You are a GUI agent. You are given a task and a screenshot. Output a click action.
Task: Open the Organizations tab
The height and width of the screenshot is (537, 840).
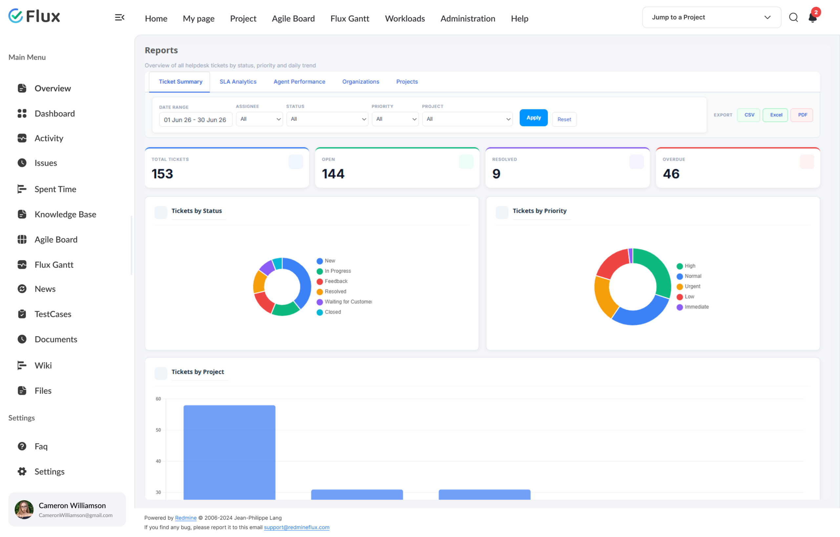[361, 82]
